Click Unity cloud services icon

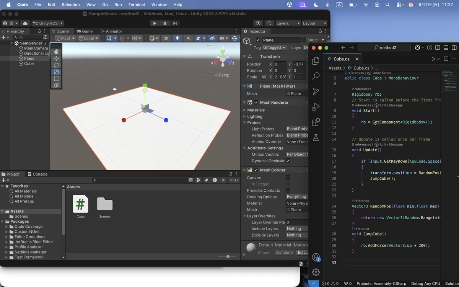point(25,23)
